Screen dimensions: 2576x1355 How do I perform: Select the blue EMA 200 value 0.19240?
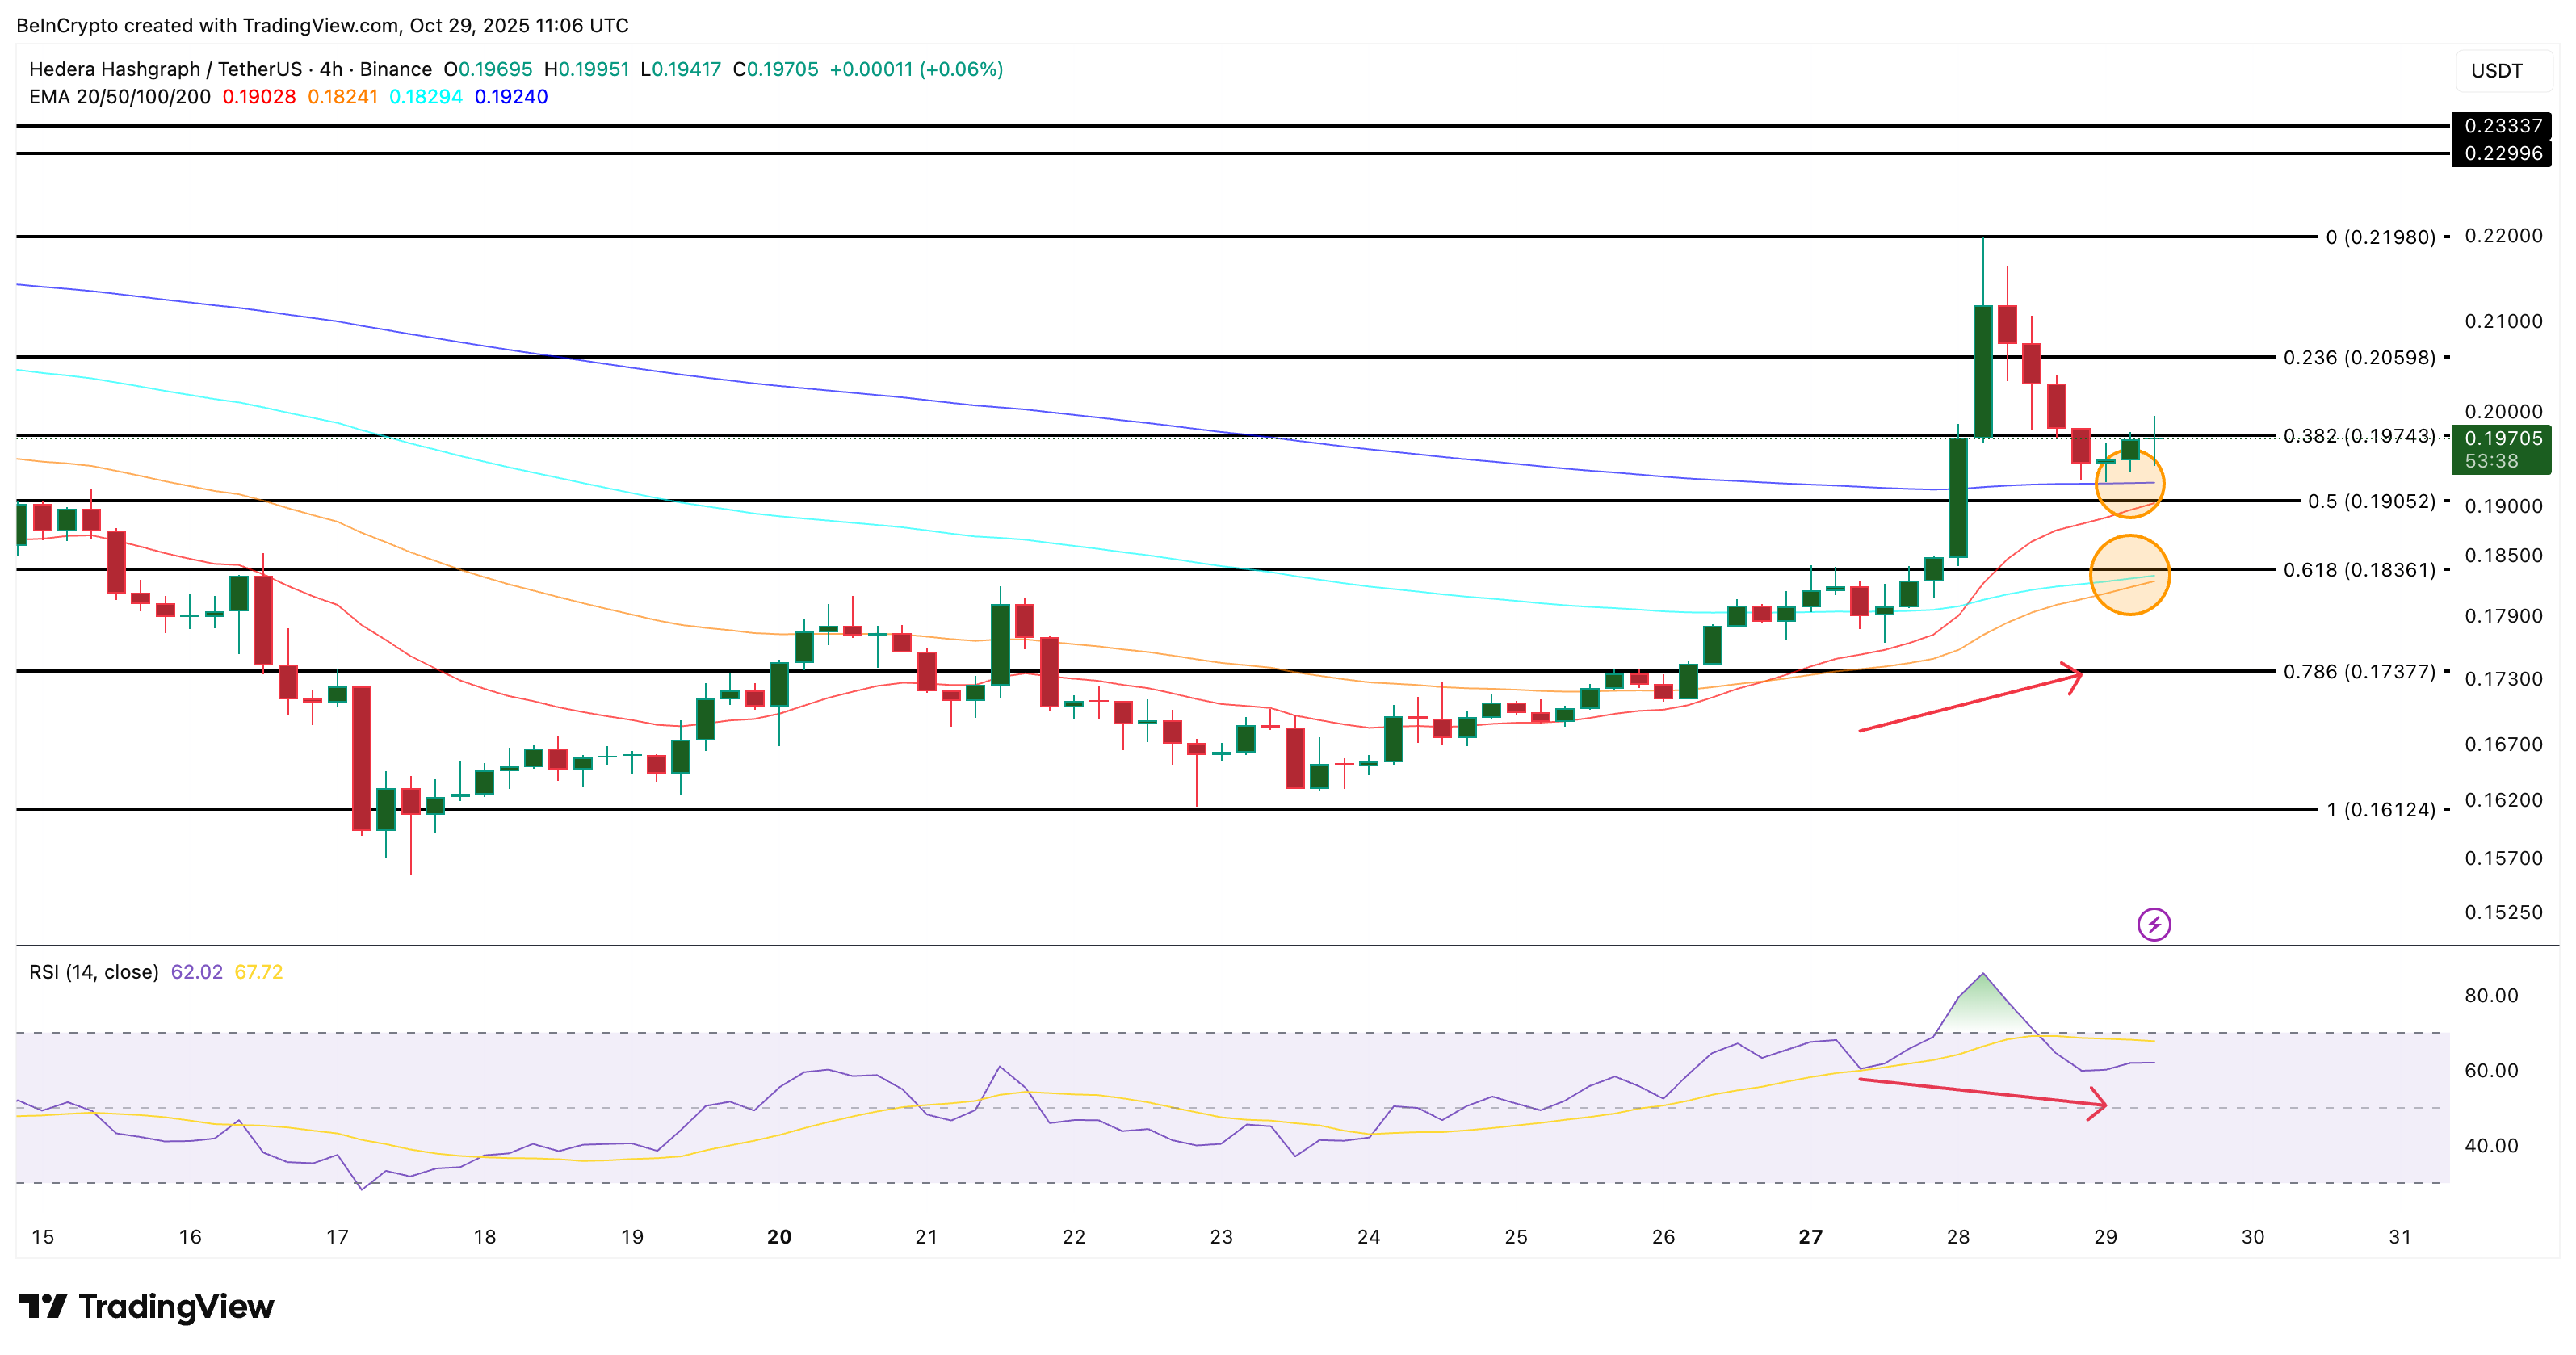point(510,97)
